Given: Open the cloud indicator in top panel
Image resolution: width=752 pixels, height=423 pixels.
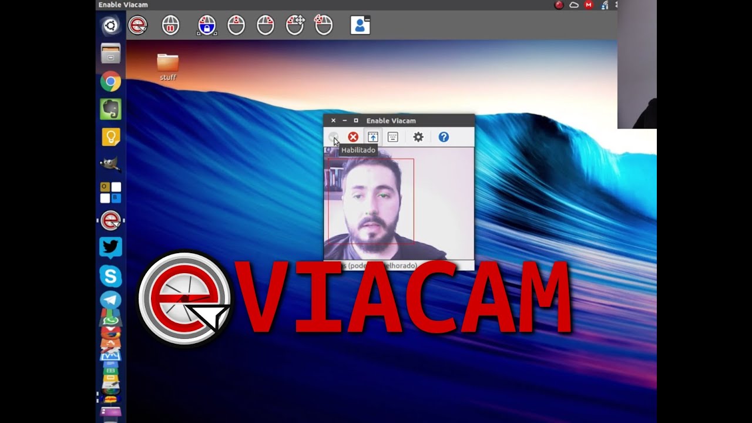Looking at the screenshot, I should click(574, 5).
